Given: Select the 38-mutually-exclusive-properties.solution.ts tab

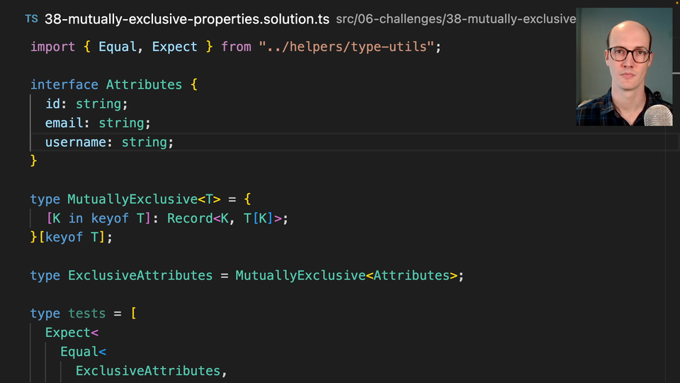Looking at the screenshot, I should click(186, 19).
